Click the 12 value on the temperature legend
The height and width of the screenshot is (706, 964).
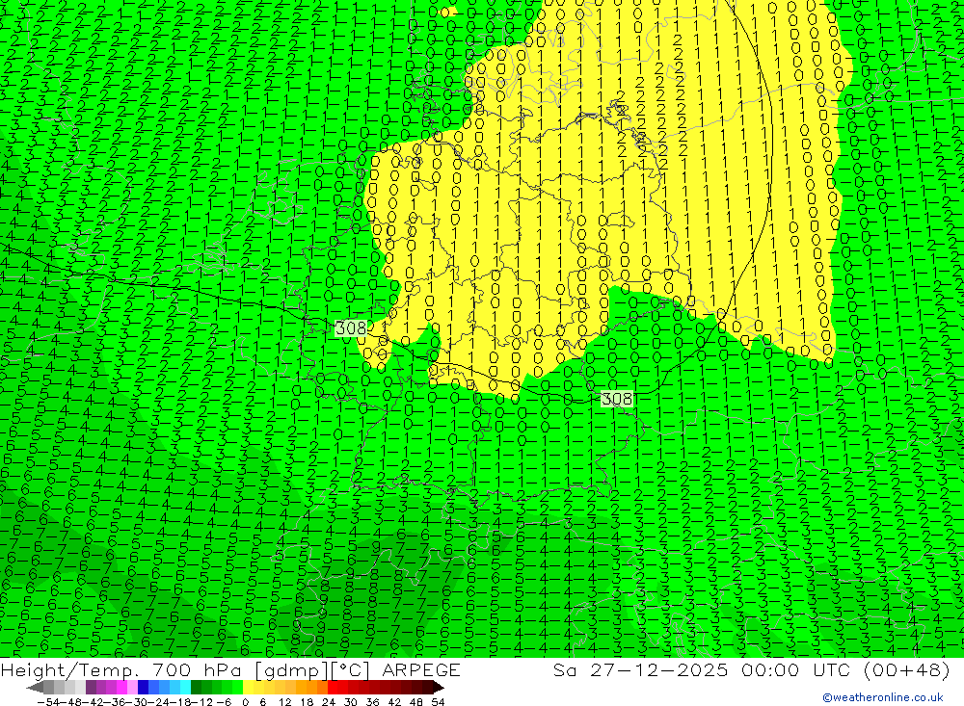point(285,702)
